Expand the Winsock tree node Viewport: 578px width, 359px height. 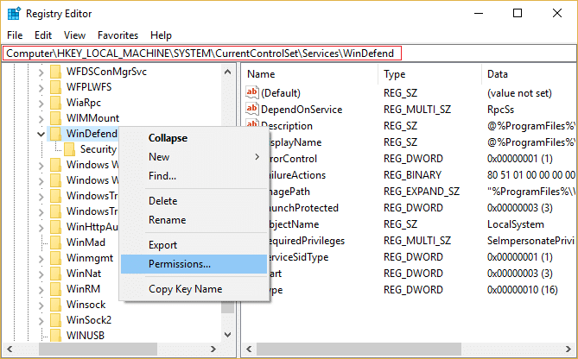tap(41, 304)
